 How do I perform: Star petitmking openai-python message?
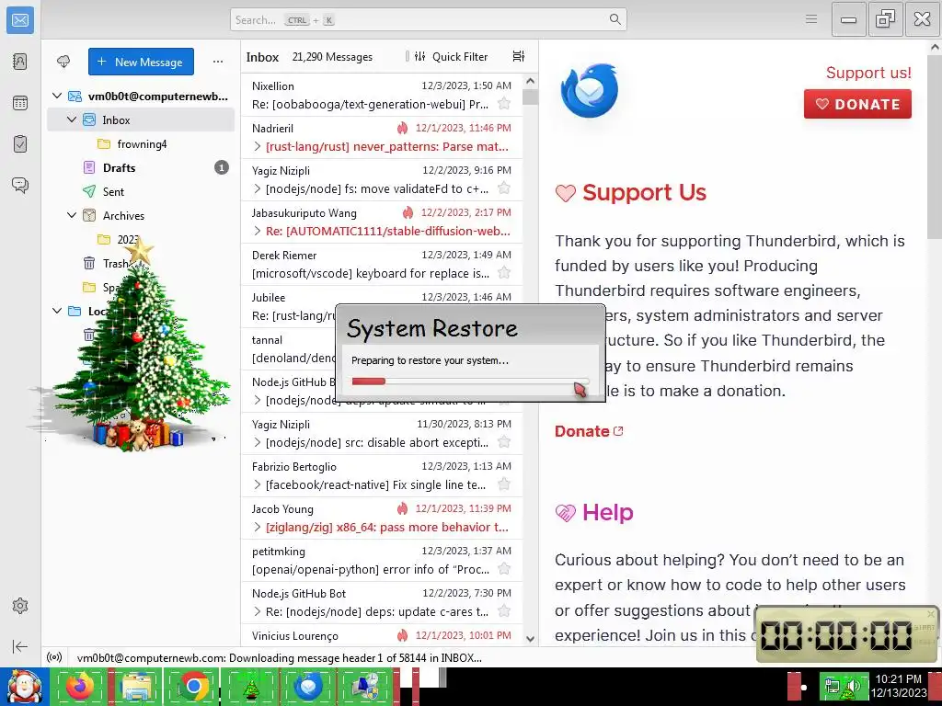pos(504,568)
